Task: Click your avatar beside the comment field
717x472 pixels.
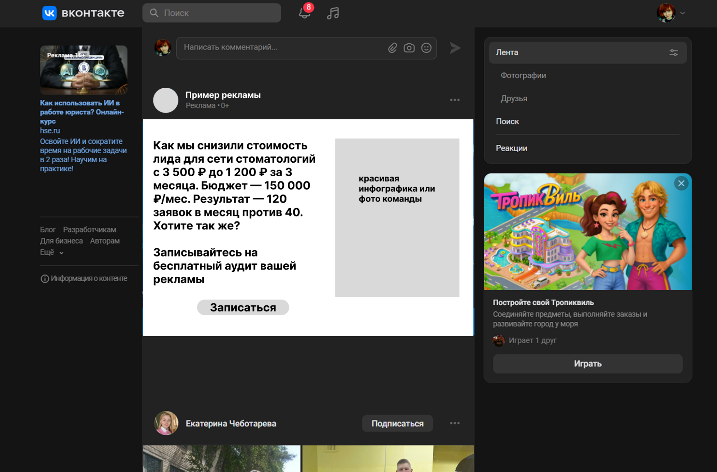Action: tap(162, 48)
